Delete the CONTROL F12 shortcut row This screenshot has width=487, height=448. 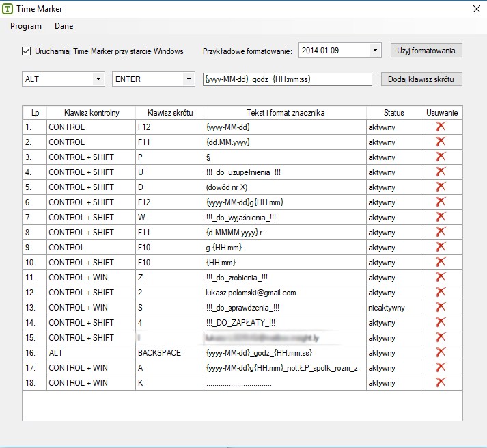(x=441, y=127)
